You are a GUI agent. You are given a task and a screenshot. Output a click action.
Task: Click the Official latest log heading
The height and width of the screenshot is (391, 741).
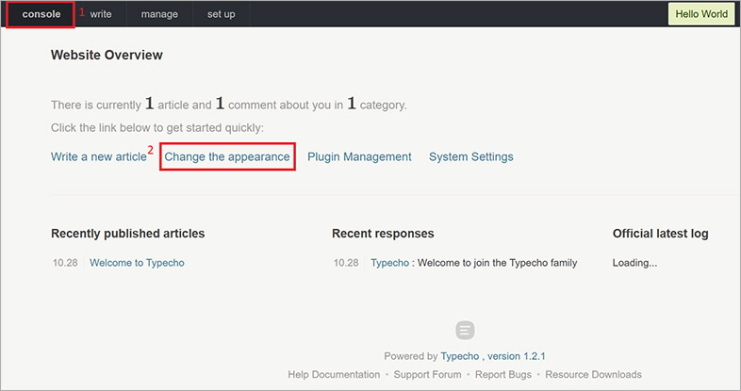[660, 234]
